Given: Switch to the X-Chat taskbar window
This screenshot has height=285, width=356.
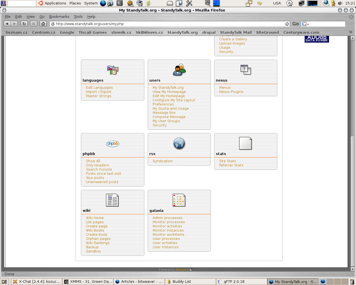Looking at the screenshot, I should point(37,282).
